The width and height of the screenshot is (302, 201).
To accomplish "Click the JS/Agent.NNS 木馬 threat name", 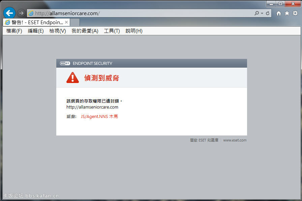I will point(99,116).
